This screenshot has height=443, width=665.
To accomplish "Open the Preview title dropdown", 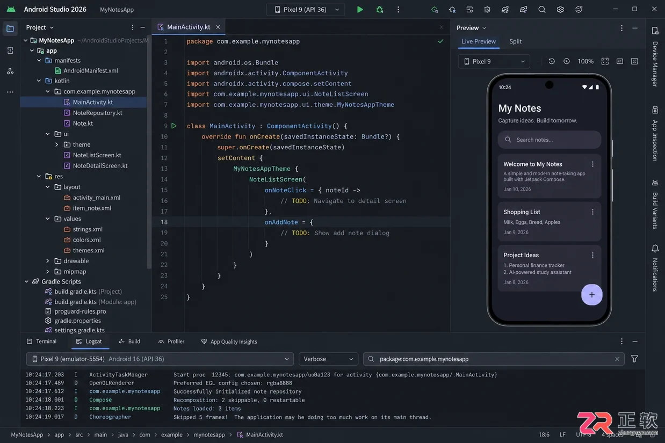I will coord(472,28).
